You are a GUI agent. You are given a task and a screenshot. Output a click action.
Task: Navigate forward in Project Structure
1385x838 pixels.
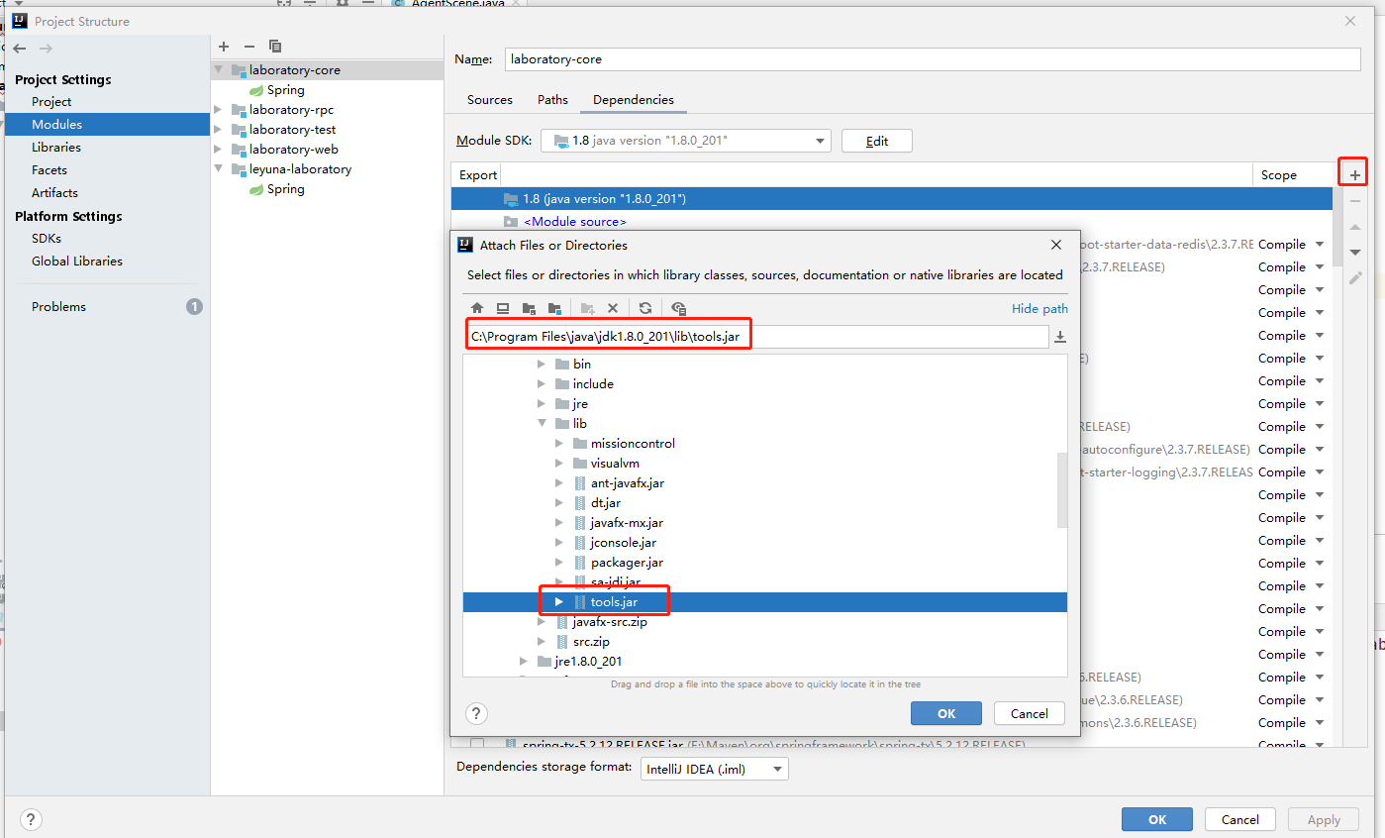tap(46, 48)
